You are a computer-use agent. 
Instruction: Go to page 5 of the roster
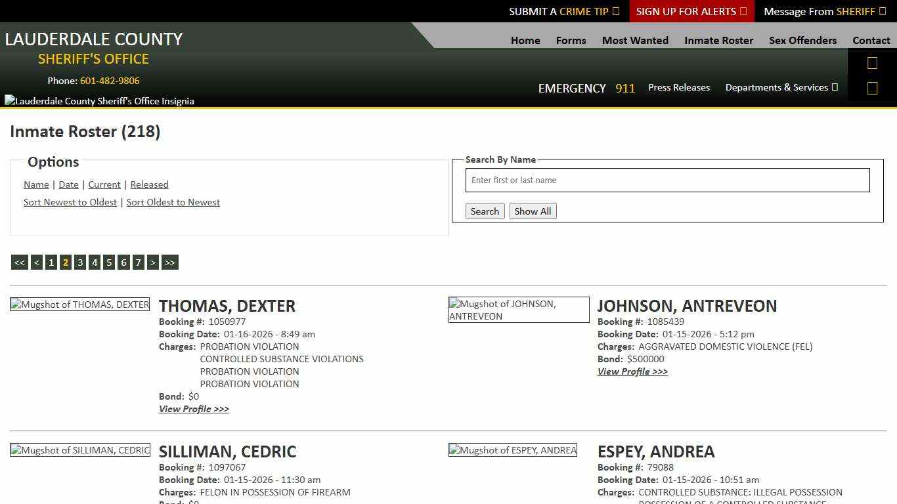click(109, 262)
